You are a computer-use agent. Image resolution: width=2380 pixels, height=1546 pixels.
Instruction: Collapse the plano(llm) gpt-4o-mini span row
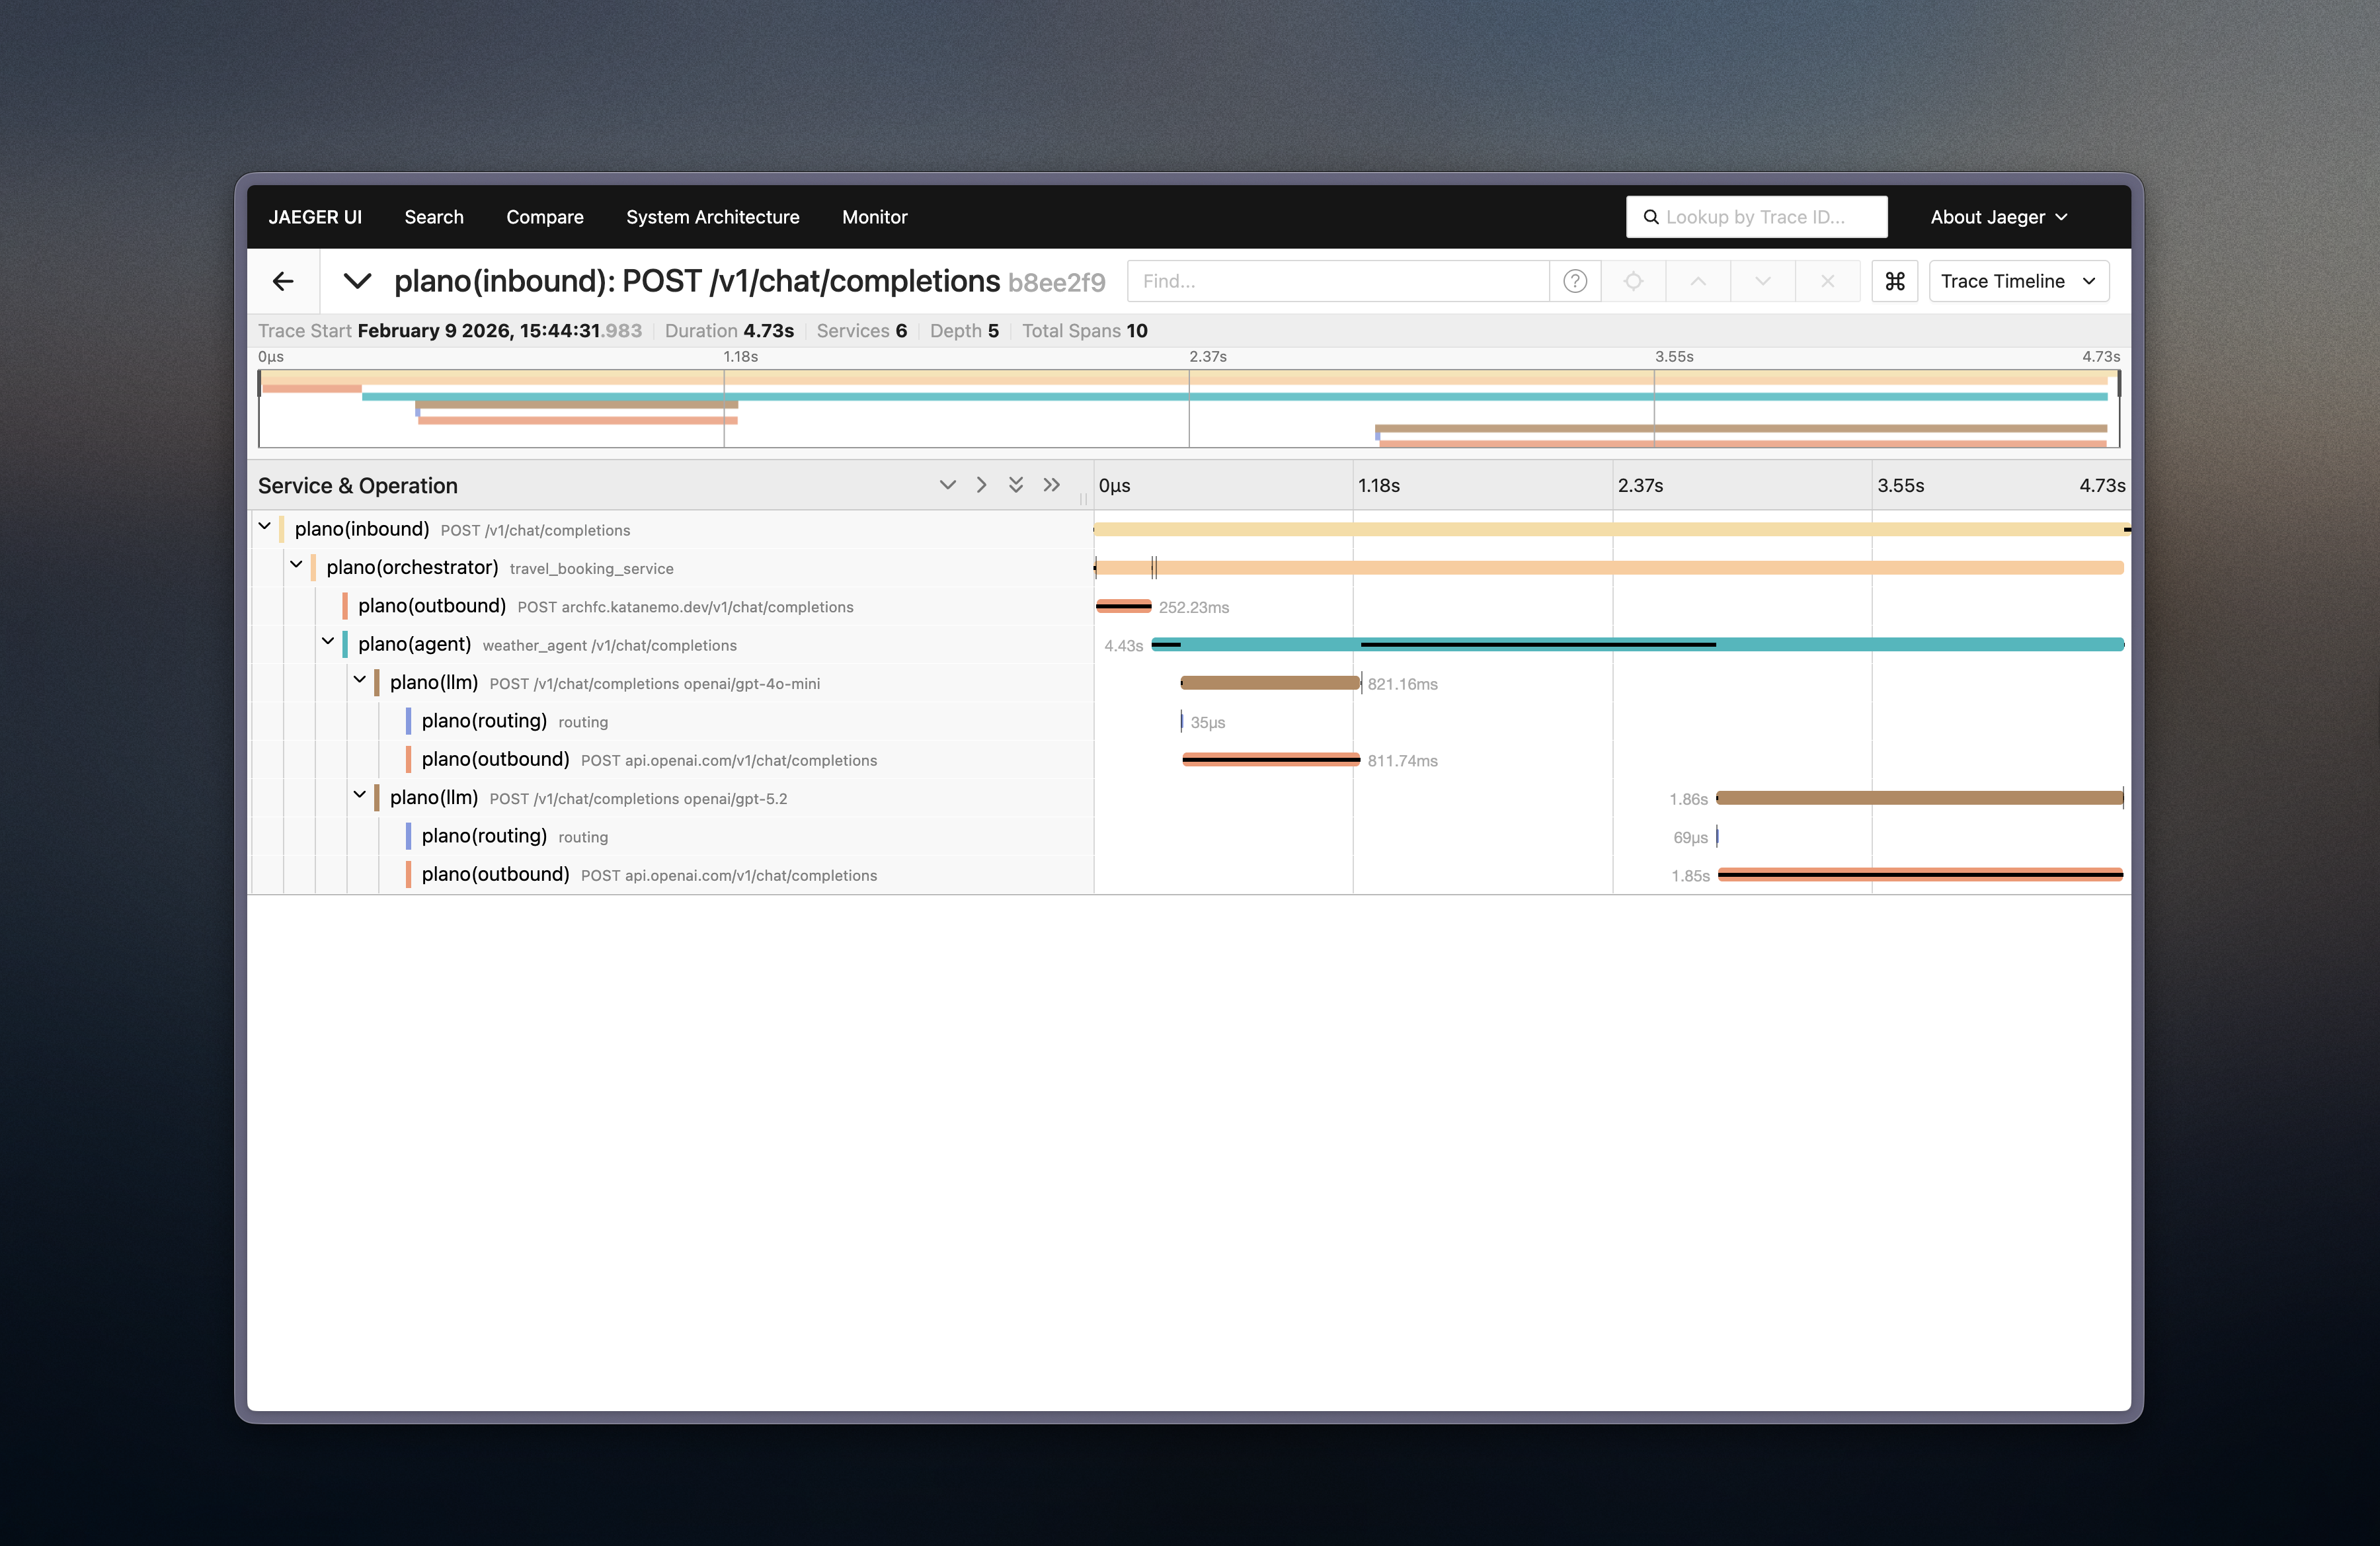point(360,680)
